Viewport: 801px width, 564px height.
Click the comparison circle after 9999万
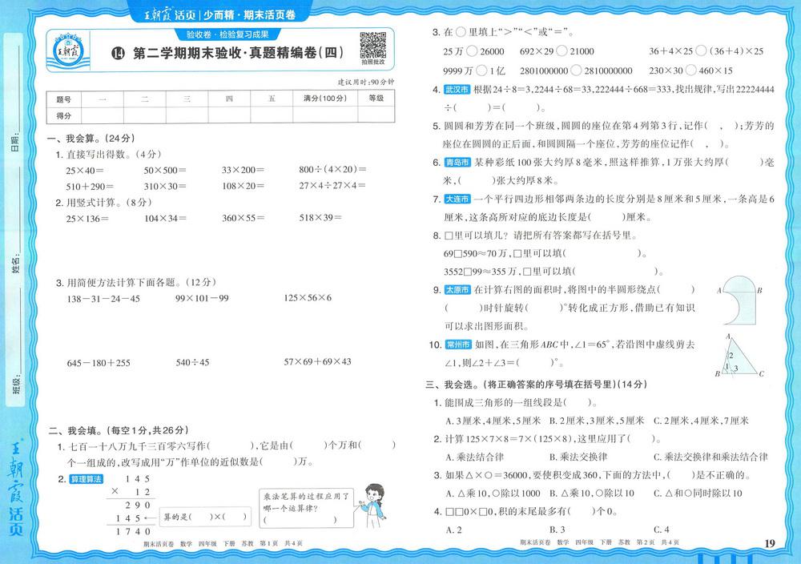481,70
